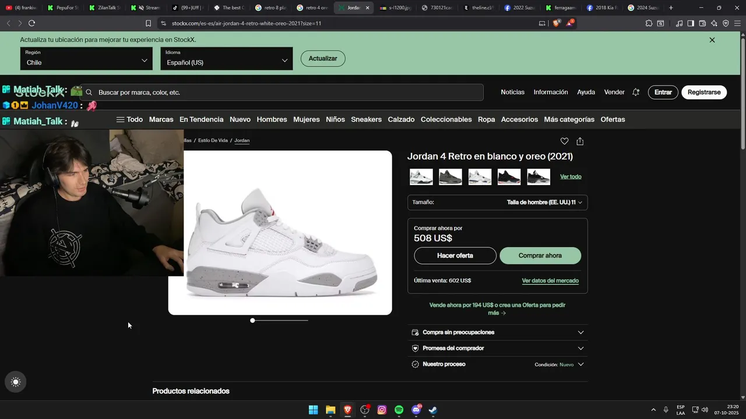The width and height of the screenshot is (746, 419).
Task: Select the dark grey second colorway thumbnail
Action: coord(451,177)
